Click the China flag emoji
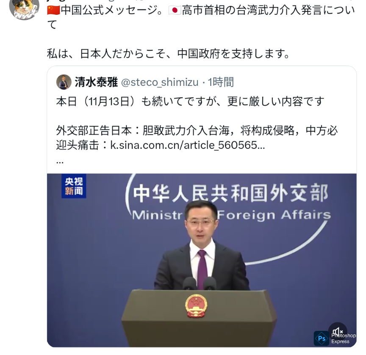Image resolution: width=366 pixels, height=355 pixels. click(x=53, y=10)
